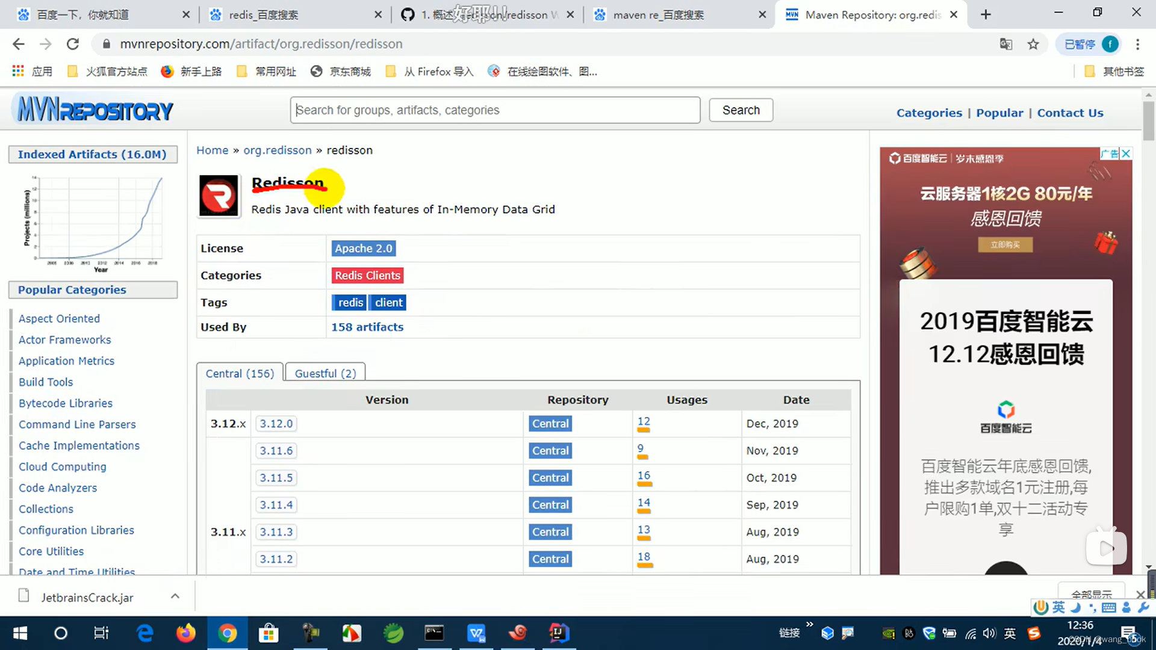Open Cortana search circle icon
Image resolution: width=1156 pixels, height=650 pixels.
coord(61,633)
